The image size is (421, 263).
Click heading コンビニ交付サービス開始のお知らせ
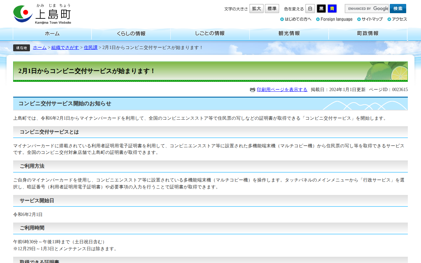(65, 104)
